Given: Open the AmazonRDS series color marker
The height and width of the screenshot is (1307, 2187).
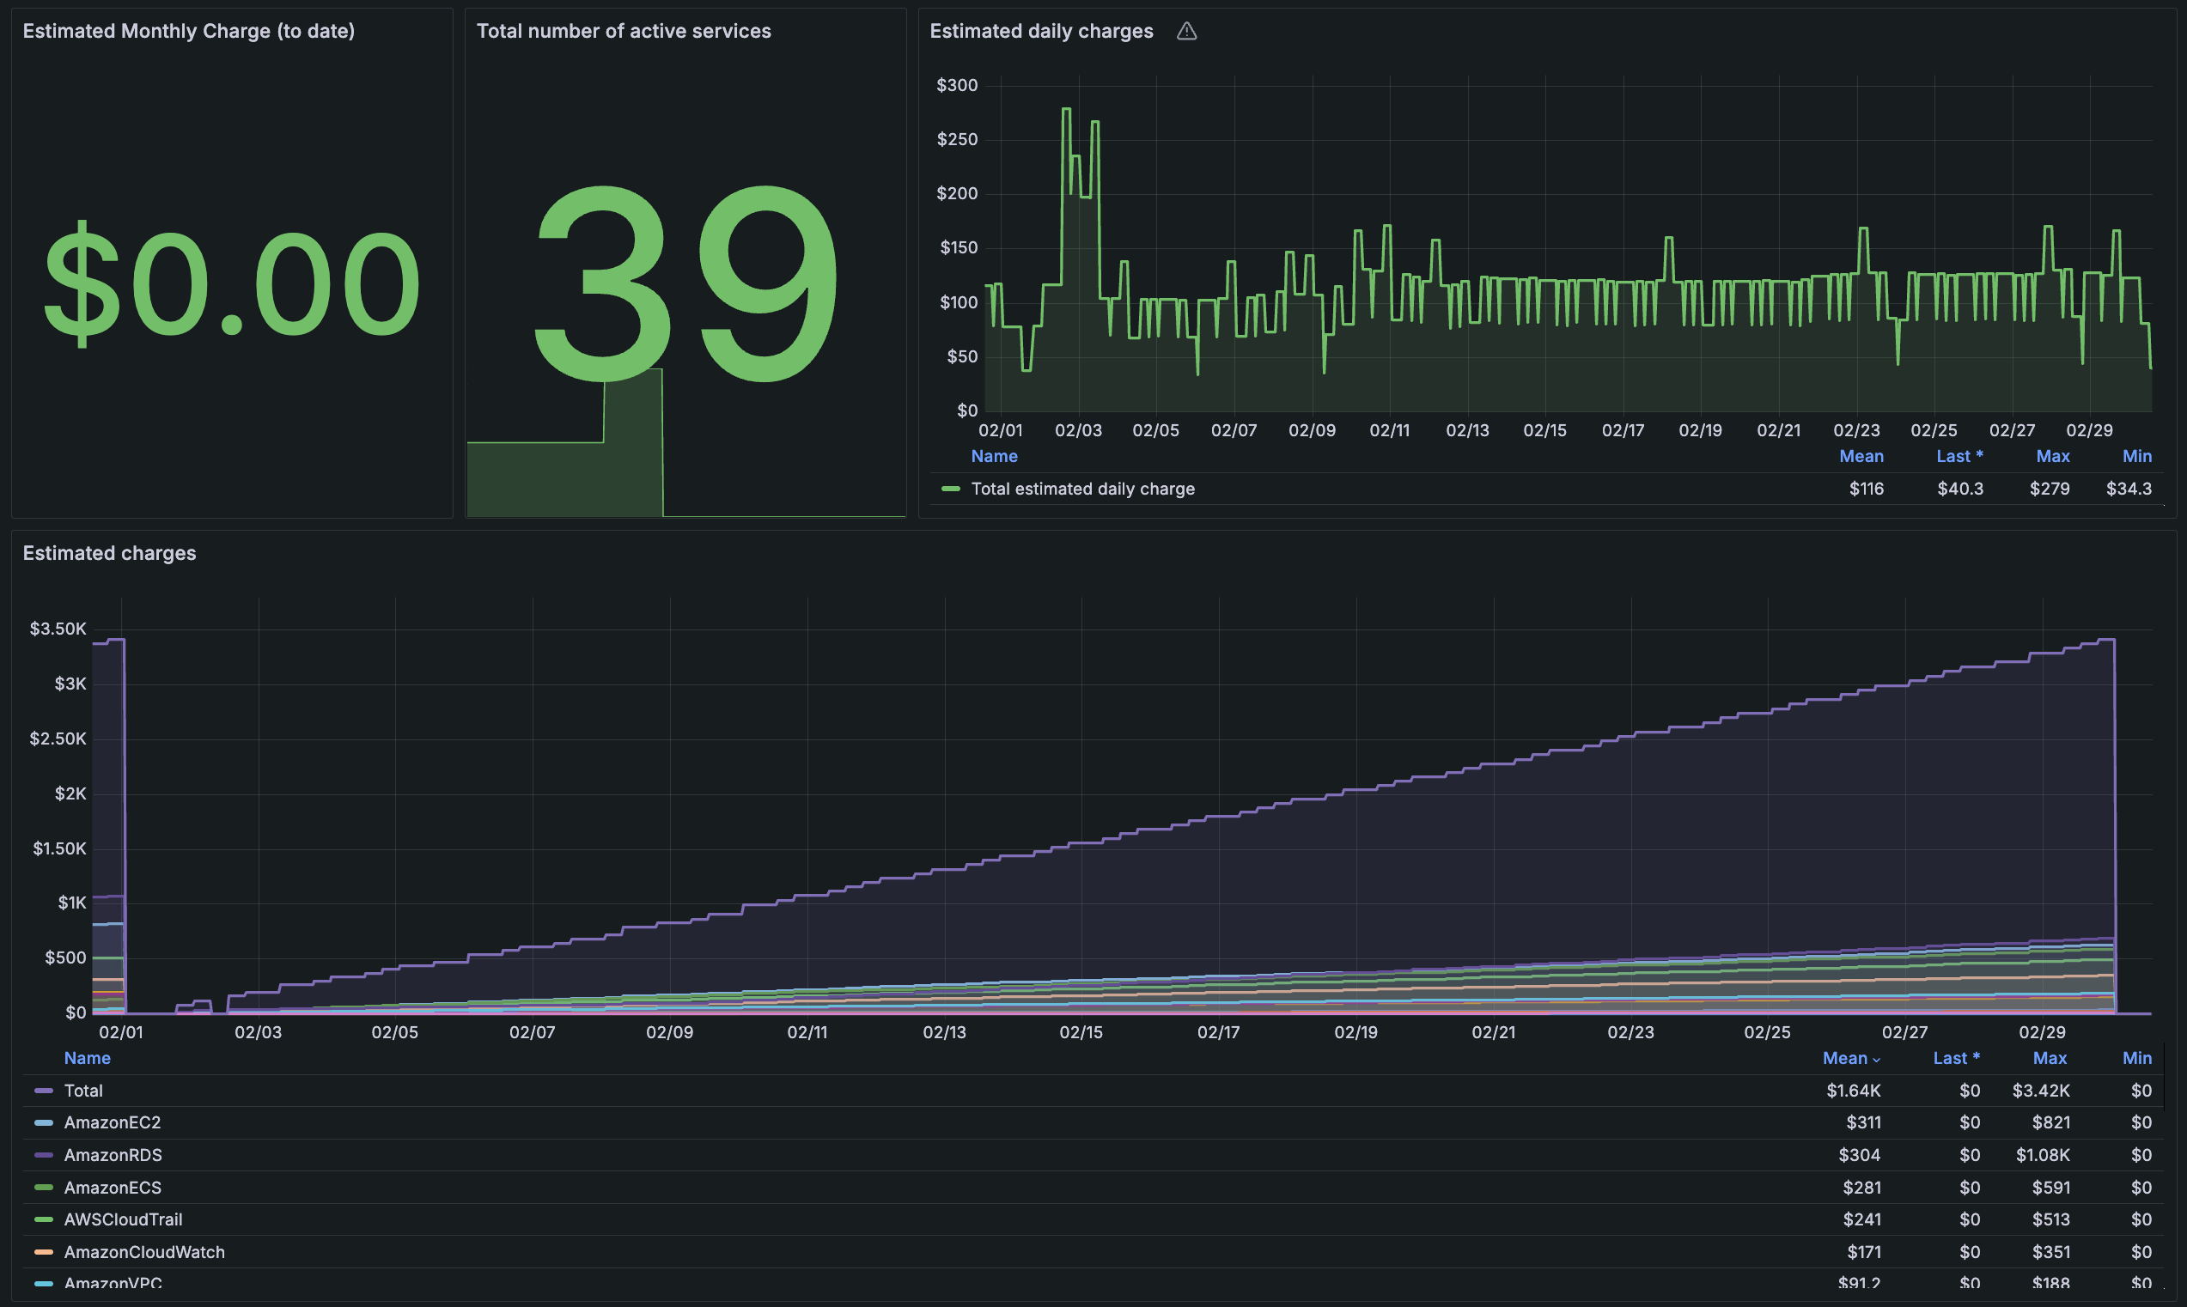Looking at the screenshot, I should pyautogui.click(x=43, y=1155).
